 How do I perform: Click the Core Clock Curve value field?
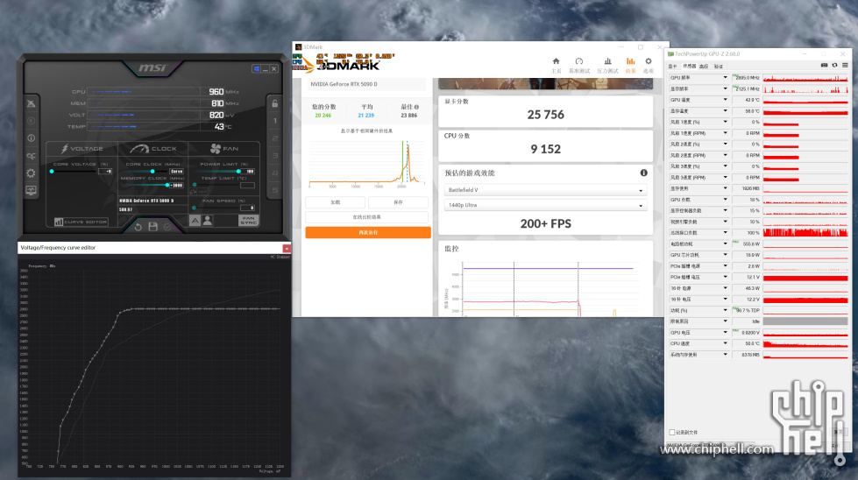coord(176,171)
